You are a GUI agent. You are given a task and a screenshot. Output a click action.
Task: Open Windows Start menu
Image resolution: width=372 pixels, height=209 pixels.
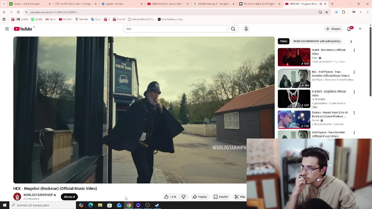[4, 205]
